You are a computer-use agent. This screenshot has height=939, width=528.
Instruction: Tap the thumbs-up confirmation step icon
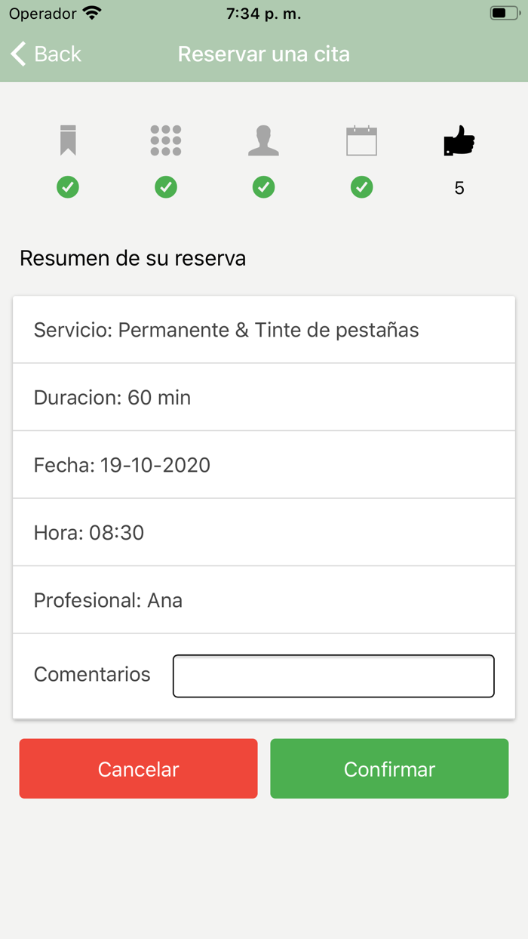click(x=459, y=140)
